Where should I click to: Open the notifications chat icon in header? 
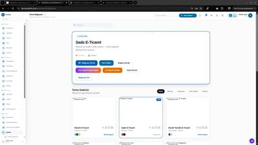point(206,15)
